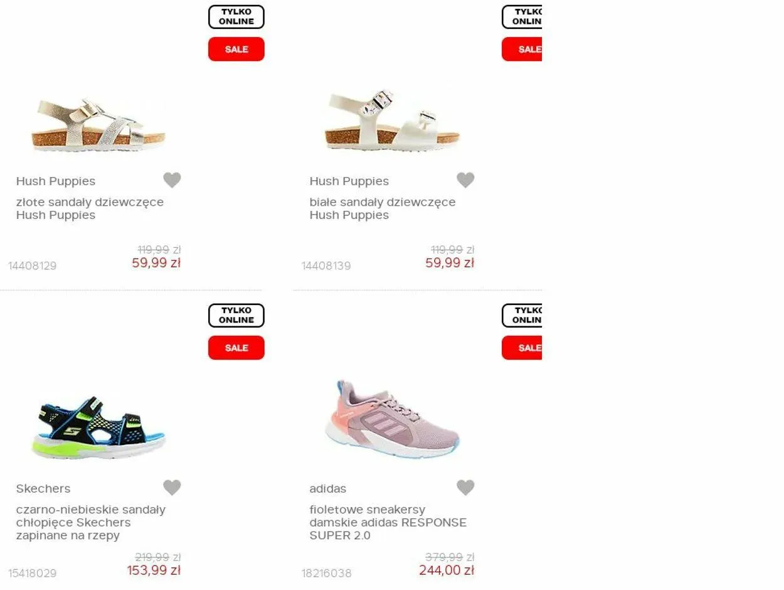The width and height of the screenshot is (784, 590).
Task: Open black-blue Skechers sandal image
Action: pos(98,427)
